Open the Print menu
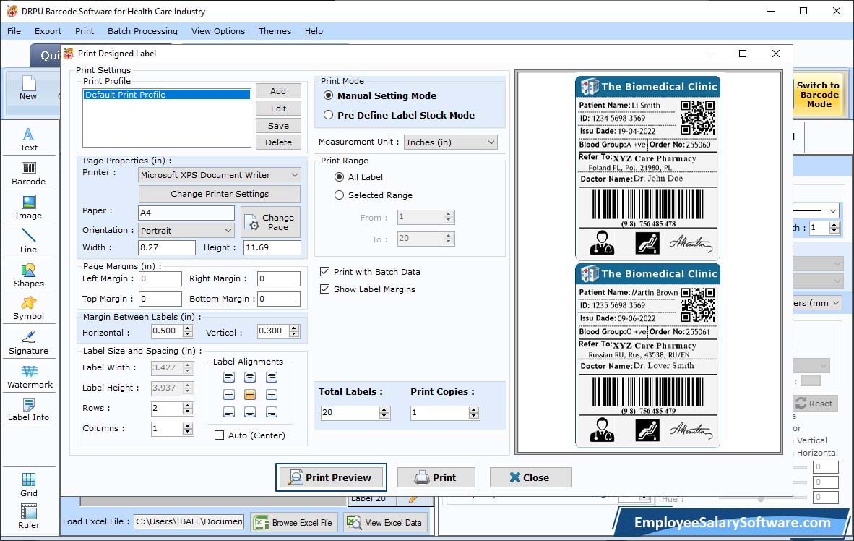Screen dimensions: 854x541 point(85,31)
